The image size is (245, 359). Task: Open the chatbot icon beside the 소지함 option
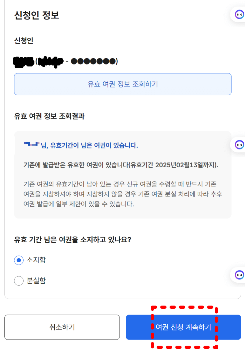click(x=239, y=275)
